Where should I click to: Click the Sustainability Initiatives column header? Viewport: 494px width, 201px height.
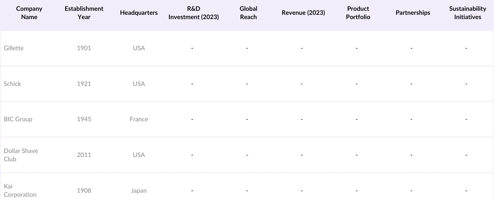(467, 13)
